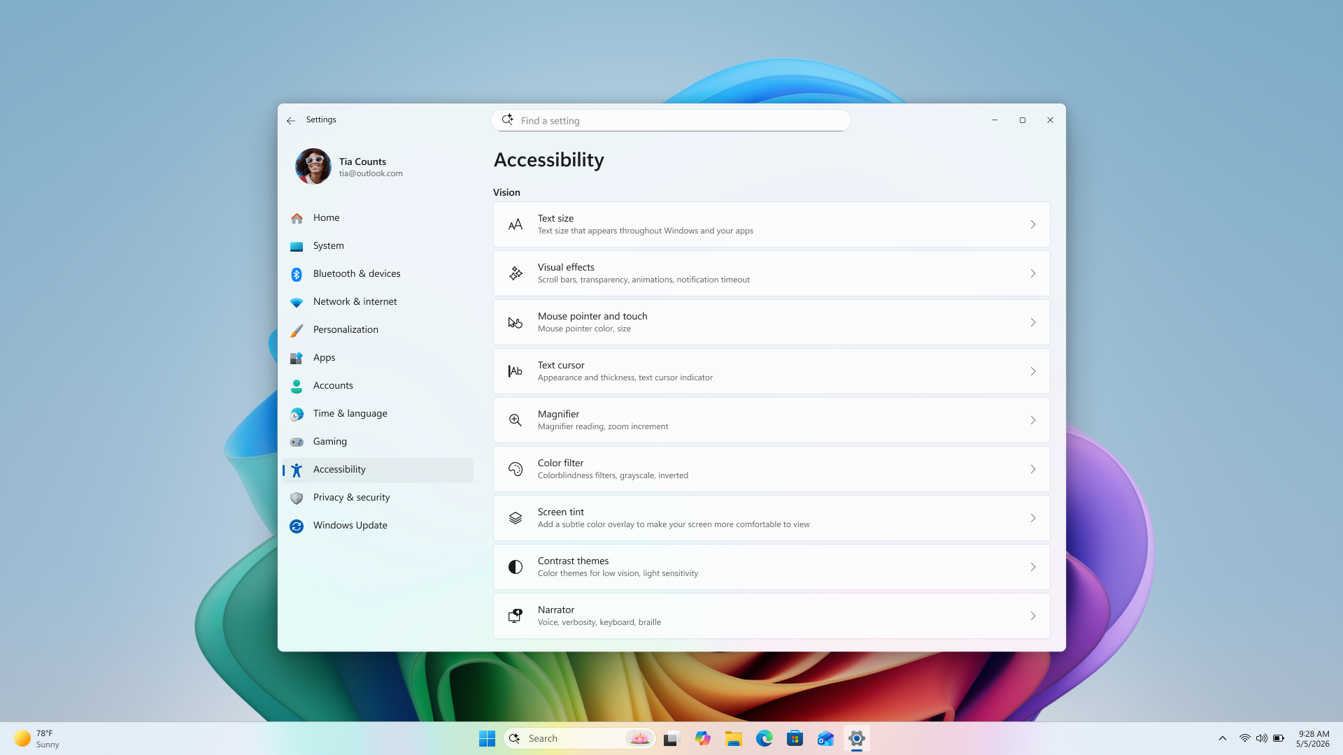Click the Gaming controller icon
1343x755 pixels.
pos(297,442)
